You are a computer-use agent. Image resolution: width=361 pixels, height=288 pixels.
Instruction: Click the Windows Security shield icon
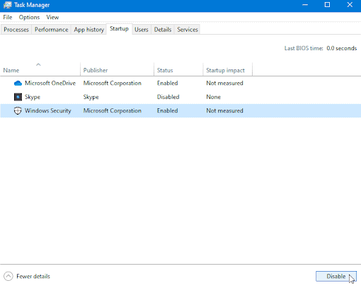click(x=18, y=110)
